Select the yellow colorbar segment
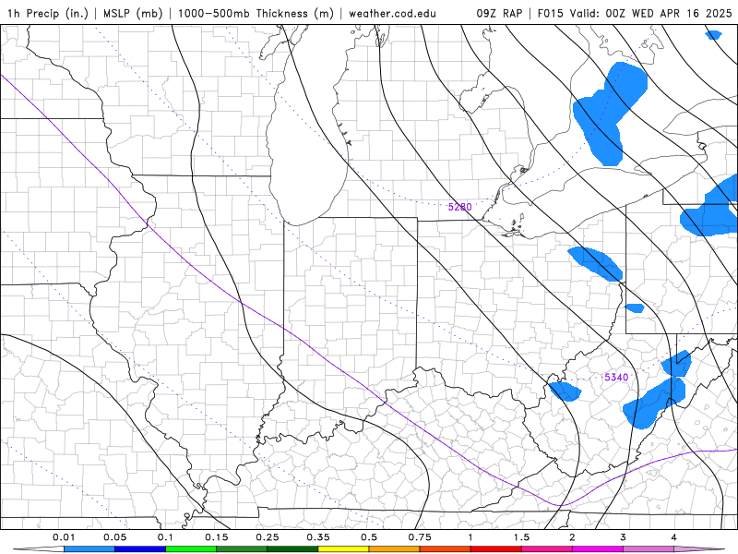The width and height of the screenshot is (738, 554). point(343,549)
